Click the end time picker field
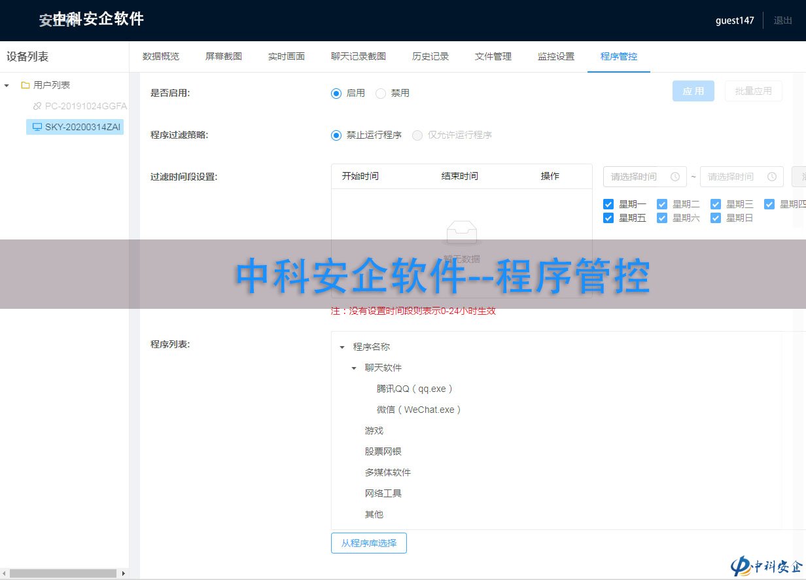 (742, 177)
